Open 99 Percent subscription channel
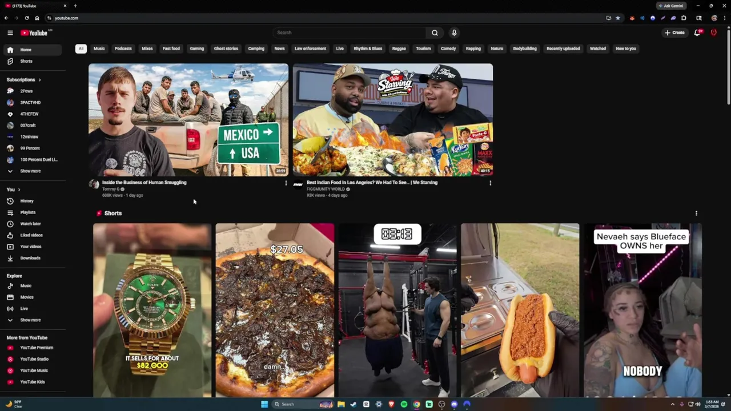 click(x=33, y=148)
